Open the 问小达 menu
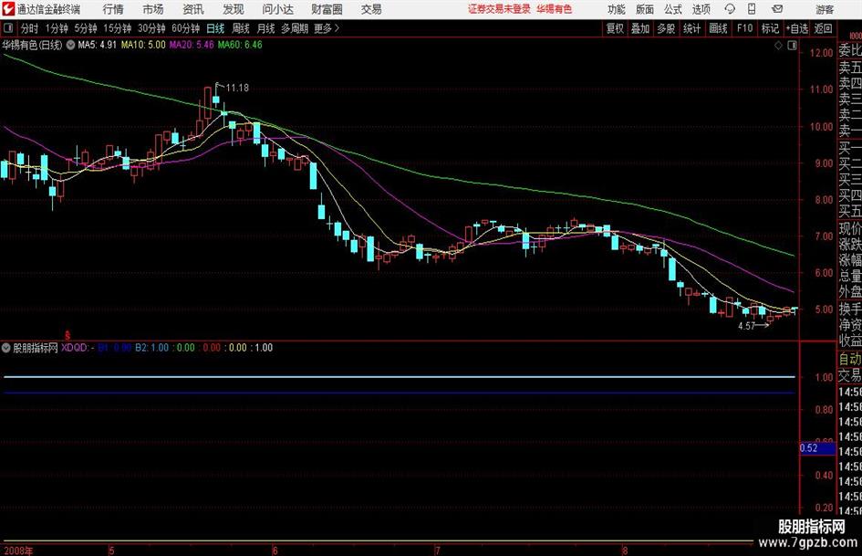The image size is (862, 556). [x=277, y=9]
